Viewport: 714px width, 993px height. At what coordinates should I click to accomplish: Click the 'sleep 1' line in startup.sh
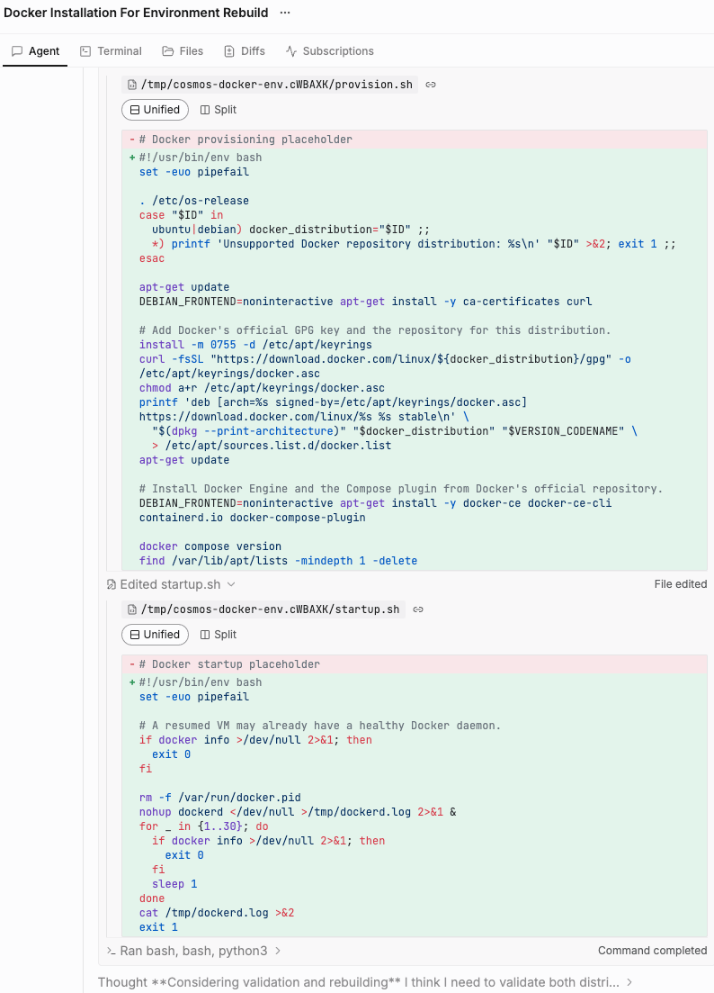[x=174, y=884]
